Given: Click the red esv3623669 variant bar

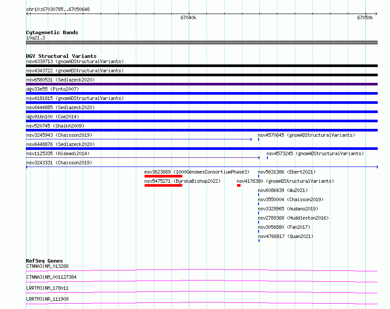Looking at the screenshot, I should tap(163, 176).
